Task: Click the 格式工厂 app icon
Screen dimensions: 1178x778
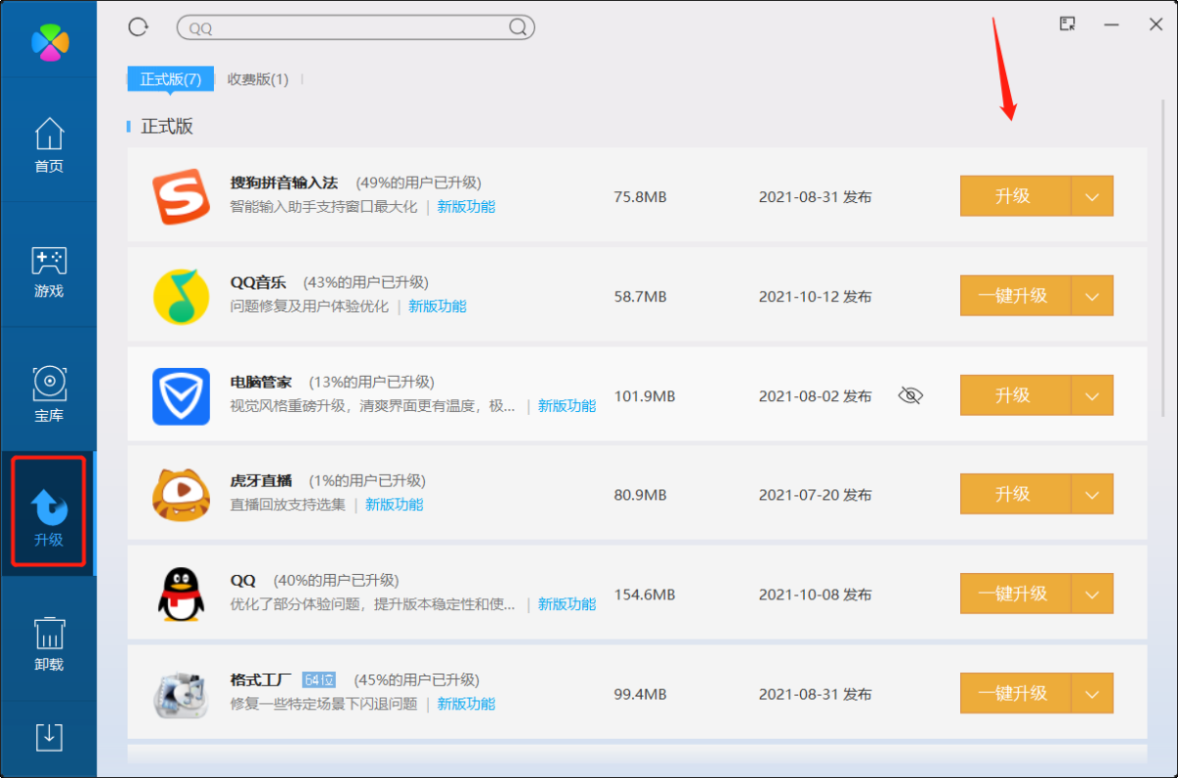Action: point(181,694)
